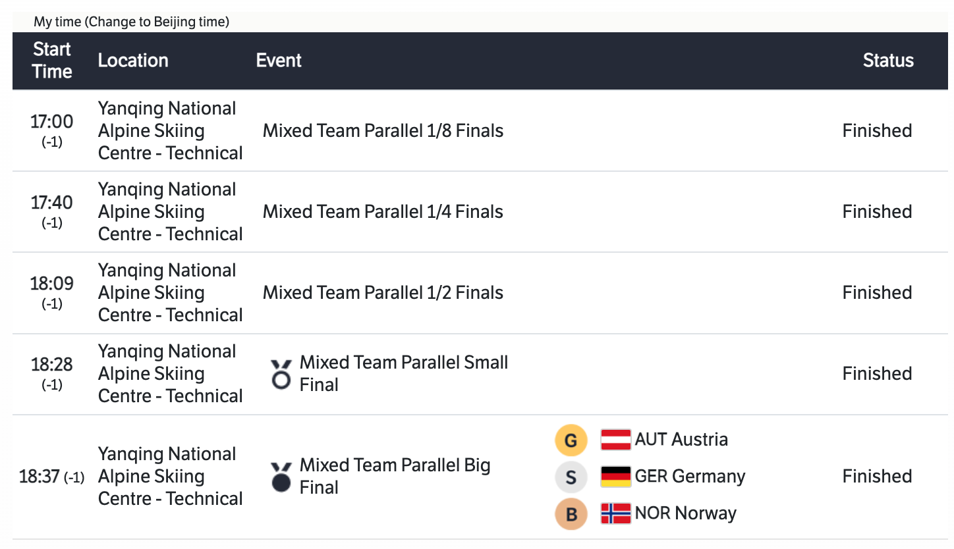Click the silver S medal badge
The image size is (954, 549).
pyautogui.click(x=571, y=477)
